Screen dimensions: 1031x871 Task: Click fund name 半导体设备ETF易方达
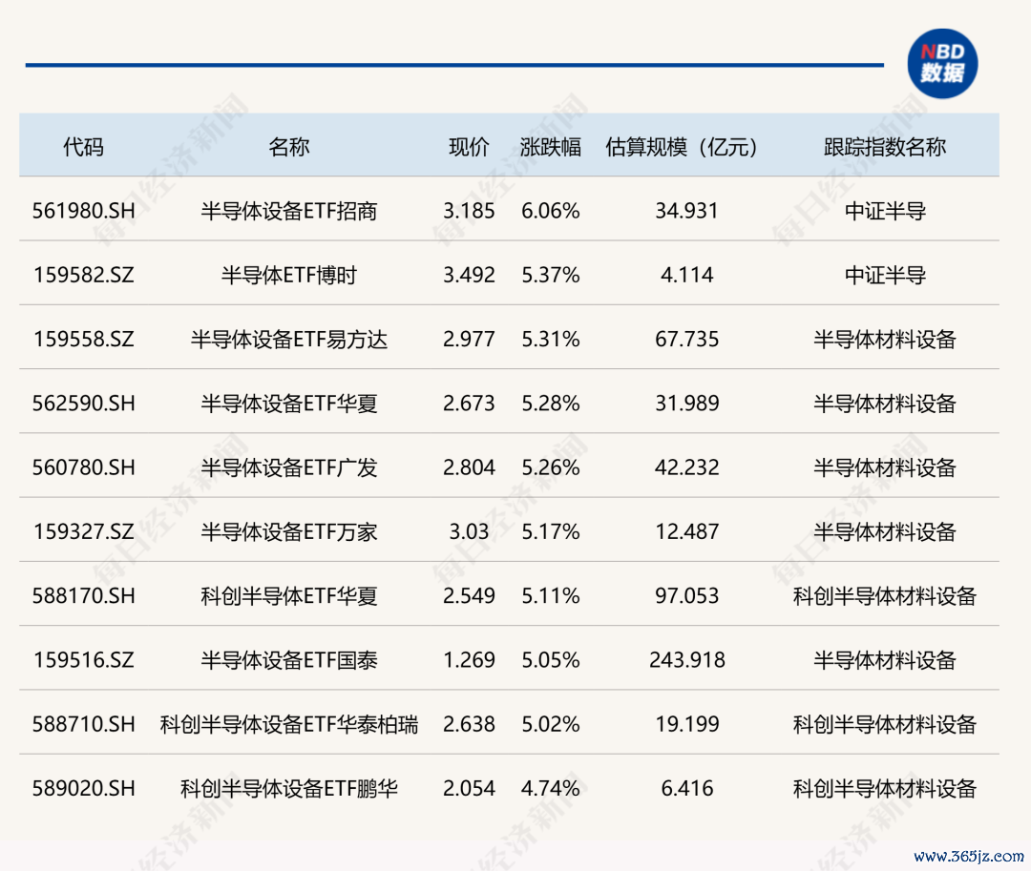(289, 339)
